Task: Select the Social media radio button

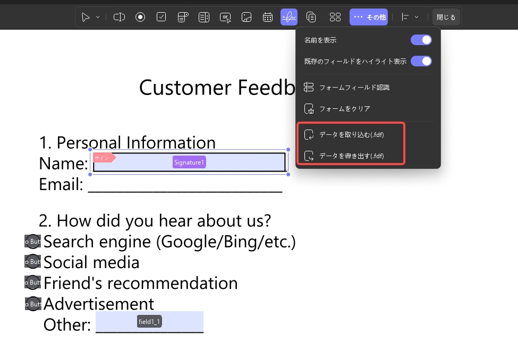Action: pos(33,261)
